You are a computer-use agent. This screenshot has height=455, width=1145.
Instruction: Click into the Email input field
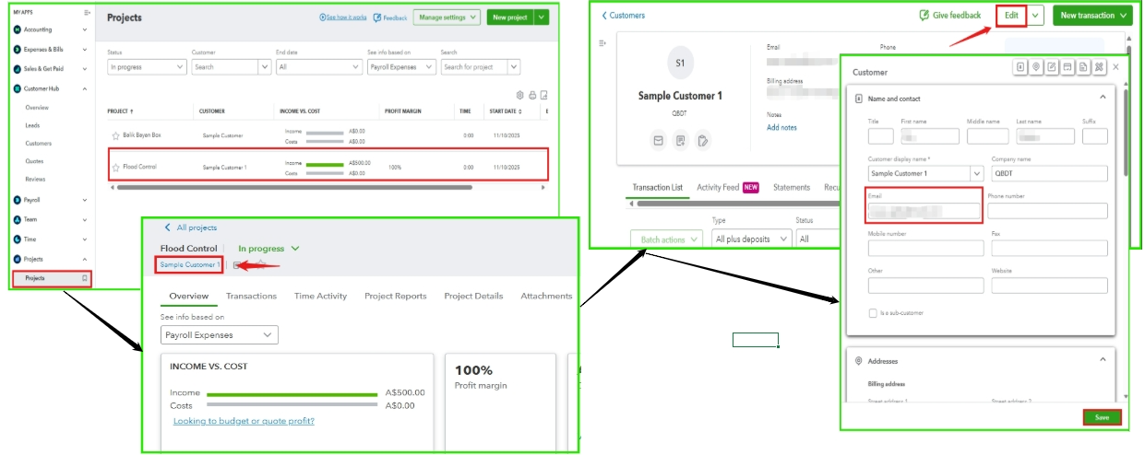(x=925, y=211)
